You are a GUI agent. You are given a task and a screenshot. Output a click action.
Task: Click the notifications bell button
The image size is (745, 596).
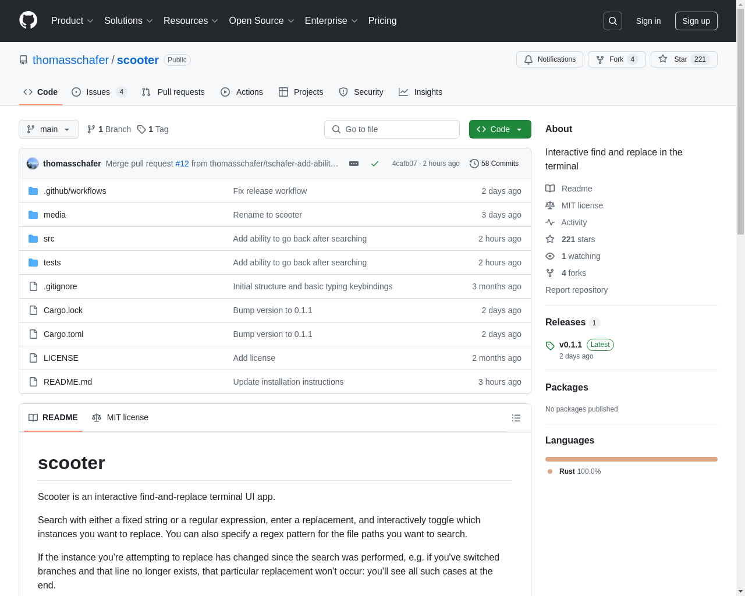[549, 59]
